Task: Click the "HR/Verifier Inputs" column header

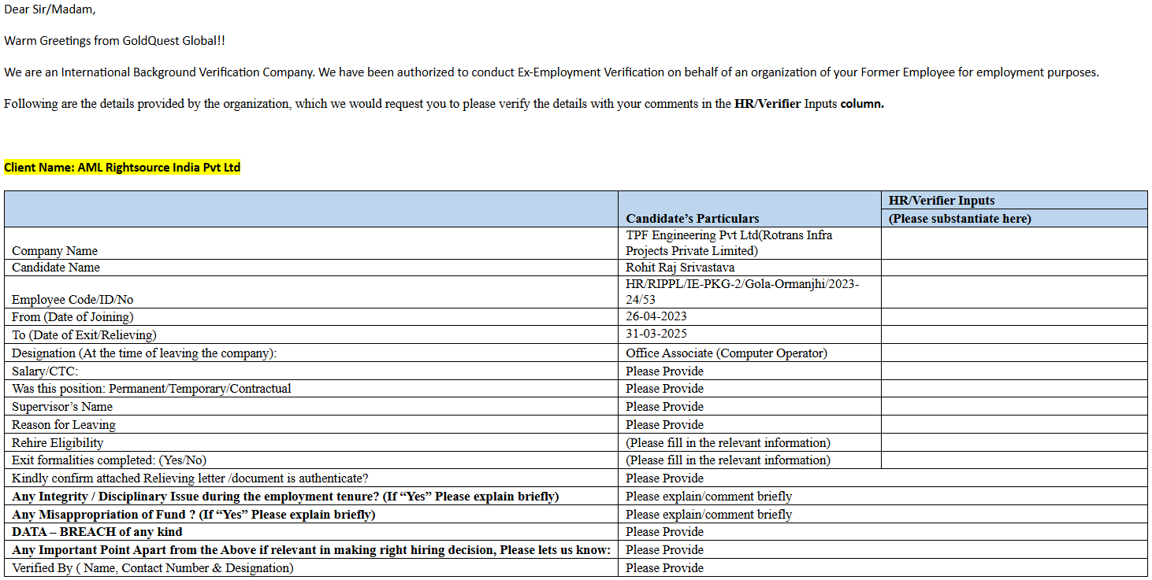Action: pos(942,201)
